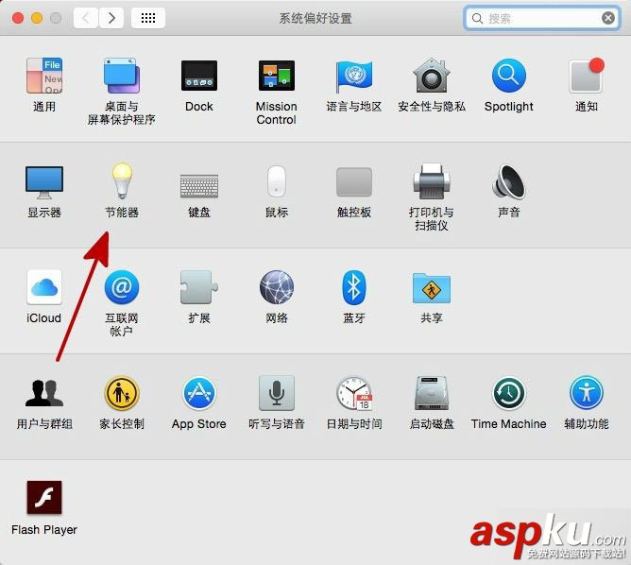Open 安全性与隐私 preferences
631x565 pixels.
pyautogui.click(x=432, y=76)
